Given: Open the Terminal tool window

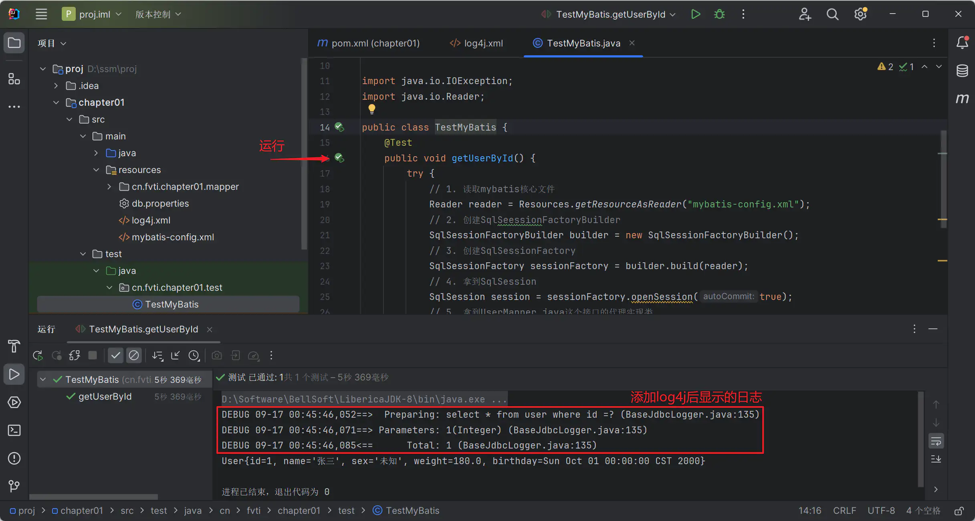Looking at the screenshot, I should [14, 430].
